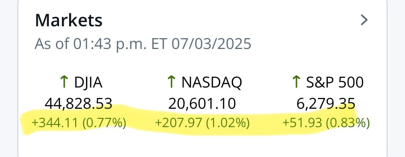Image resolution: width=405 pixels, height=157 pixels.
Task: Select the NASDAQ index label
Action: [212, 82]
